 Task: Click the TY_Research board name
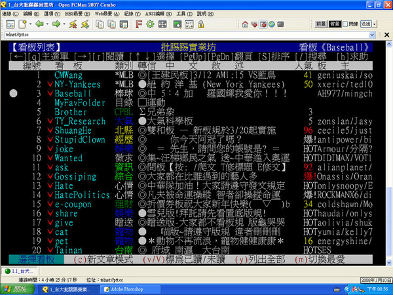pos(80,121)
